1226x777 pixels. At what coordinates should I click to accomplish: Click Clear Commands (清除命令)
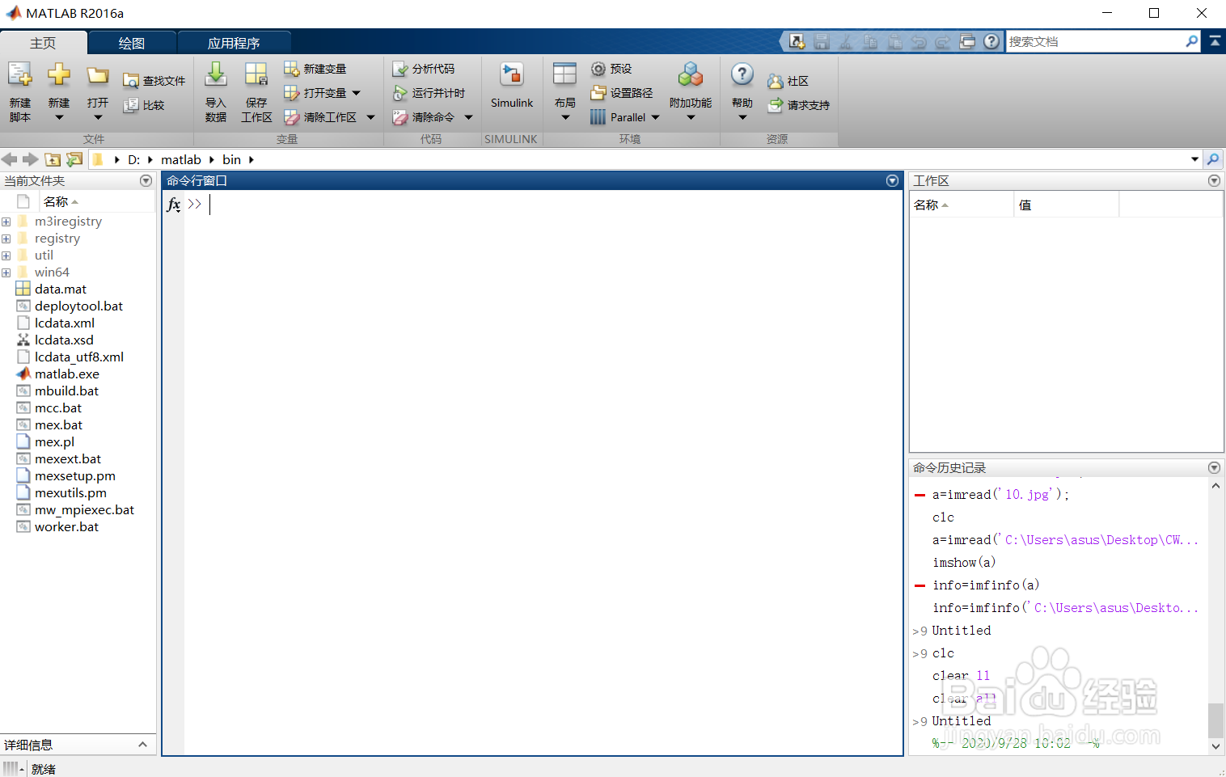(423, 117)
